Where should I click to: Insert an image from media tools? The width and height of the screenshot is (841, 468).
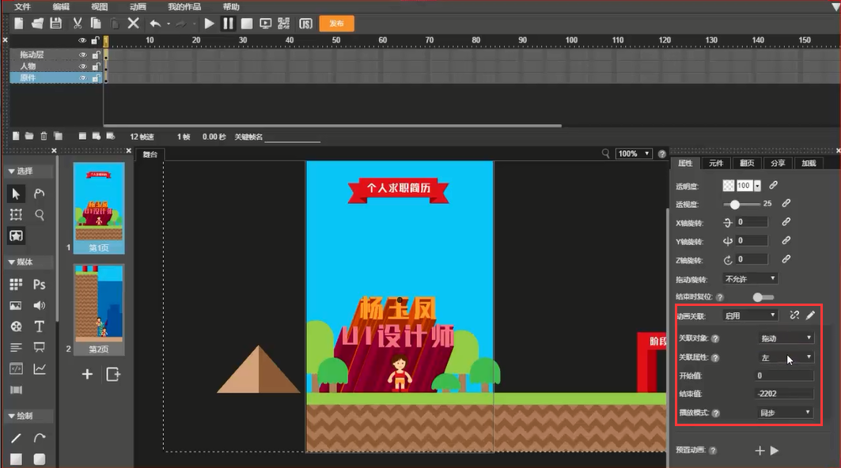point(16,306)
